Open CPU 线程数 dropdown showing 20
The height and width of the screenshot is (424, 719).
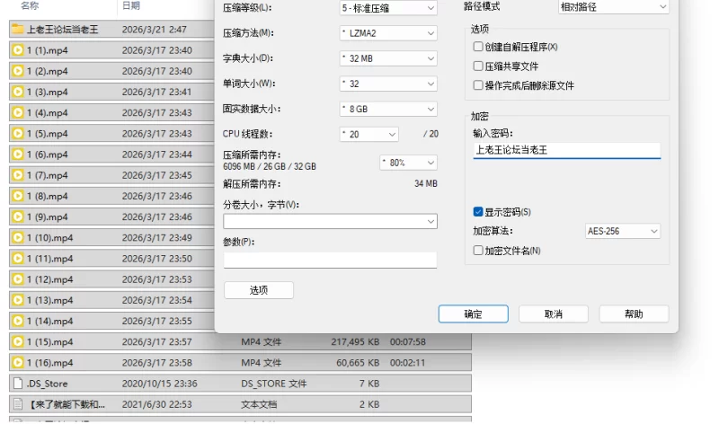click(369, 135)
